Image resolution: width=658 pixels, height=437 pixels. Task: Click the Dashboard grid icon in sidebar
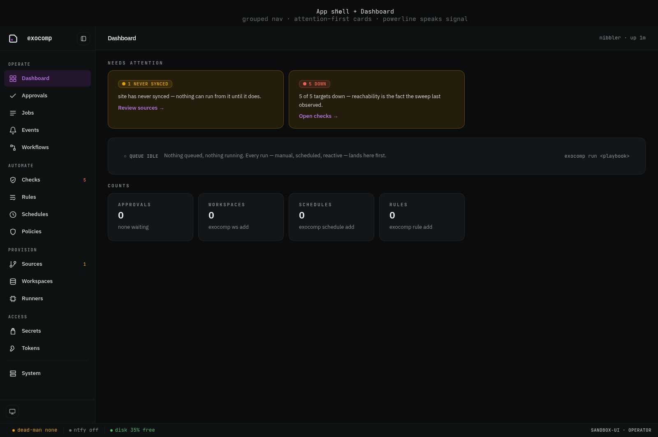13,78
